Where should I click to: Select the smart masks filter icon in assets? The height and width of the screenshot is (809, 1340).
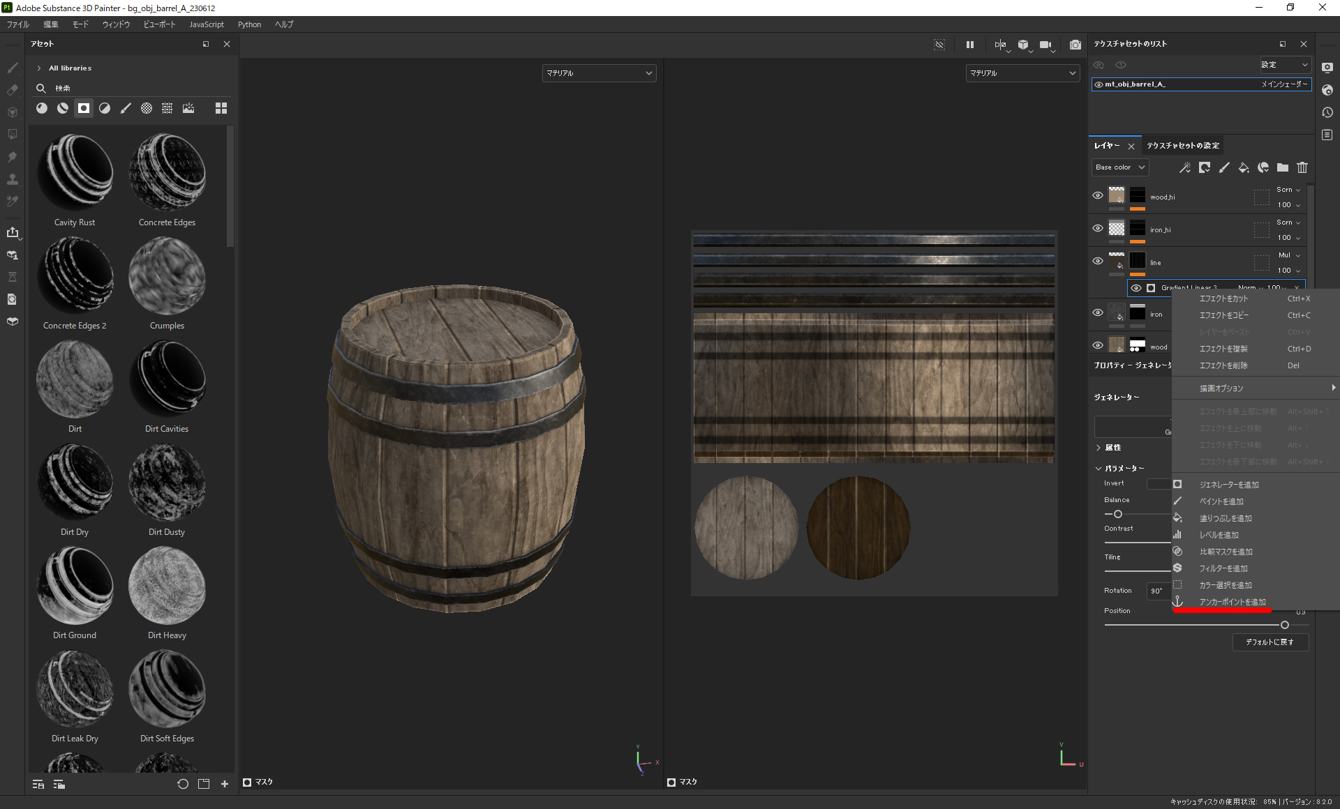(84, 108)
